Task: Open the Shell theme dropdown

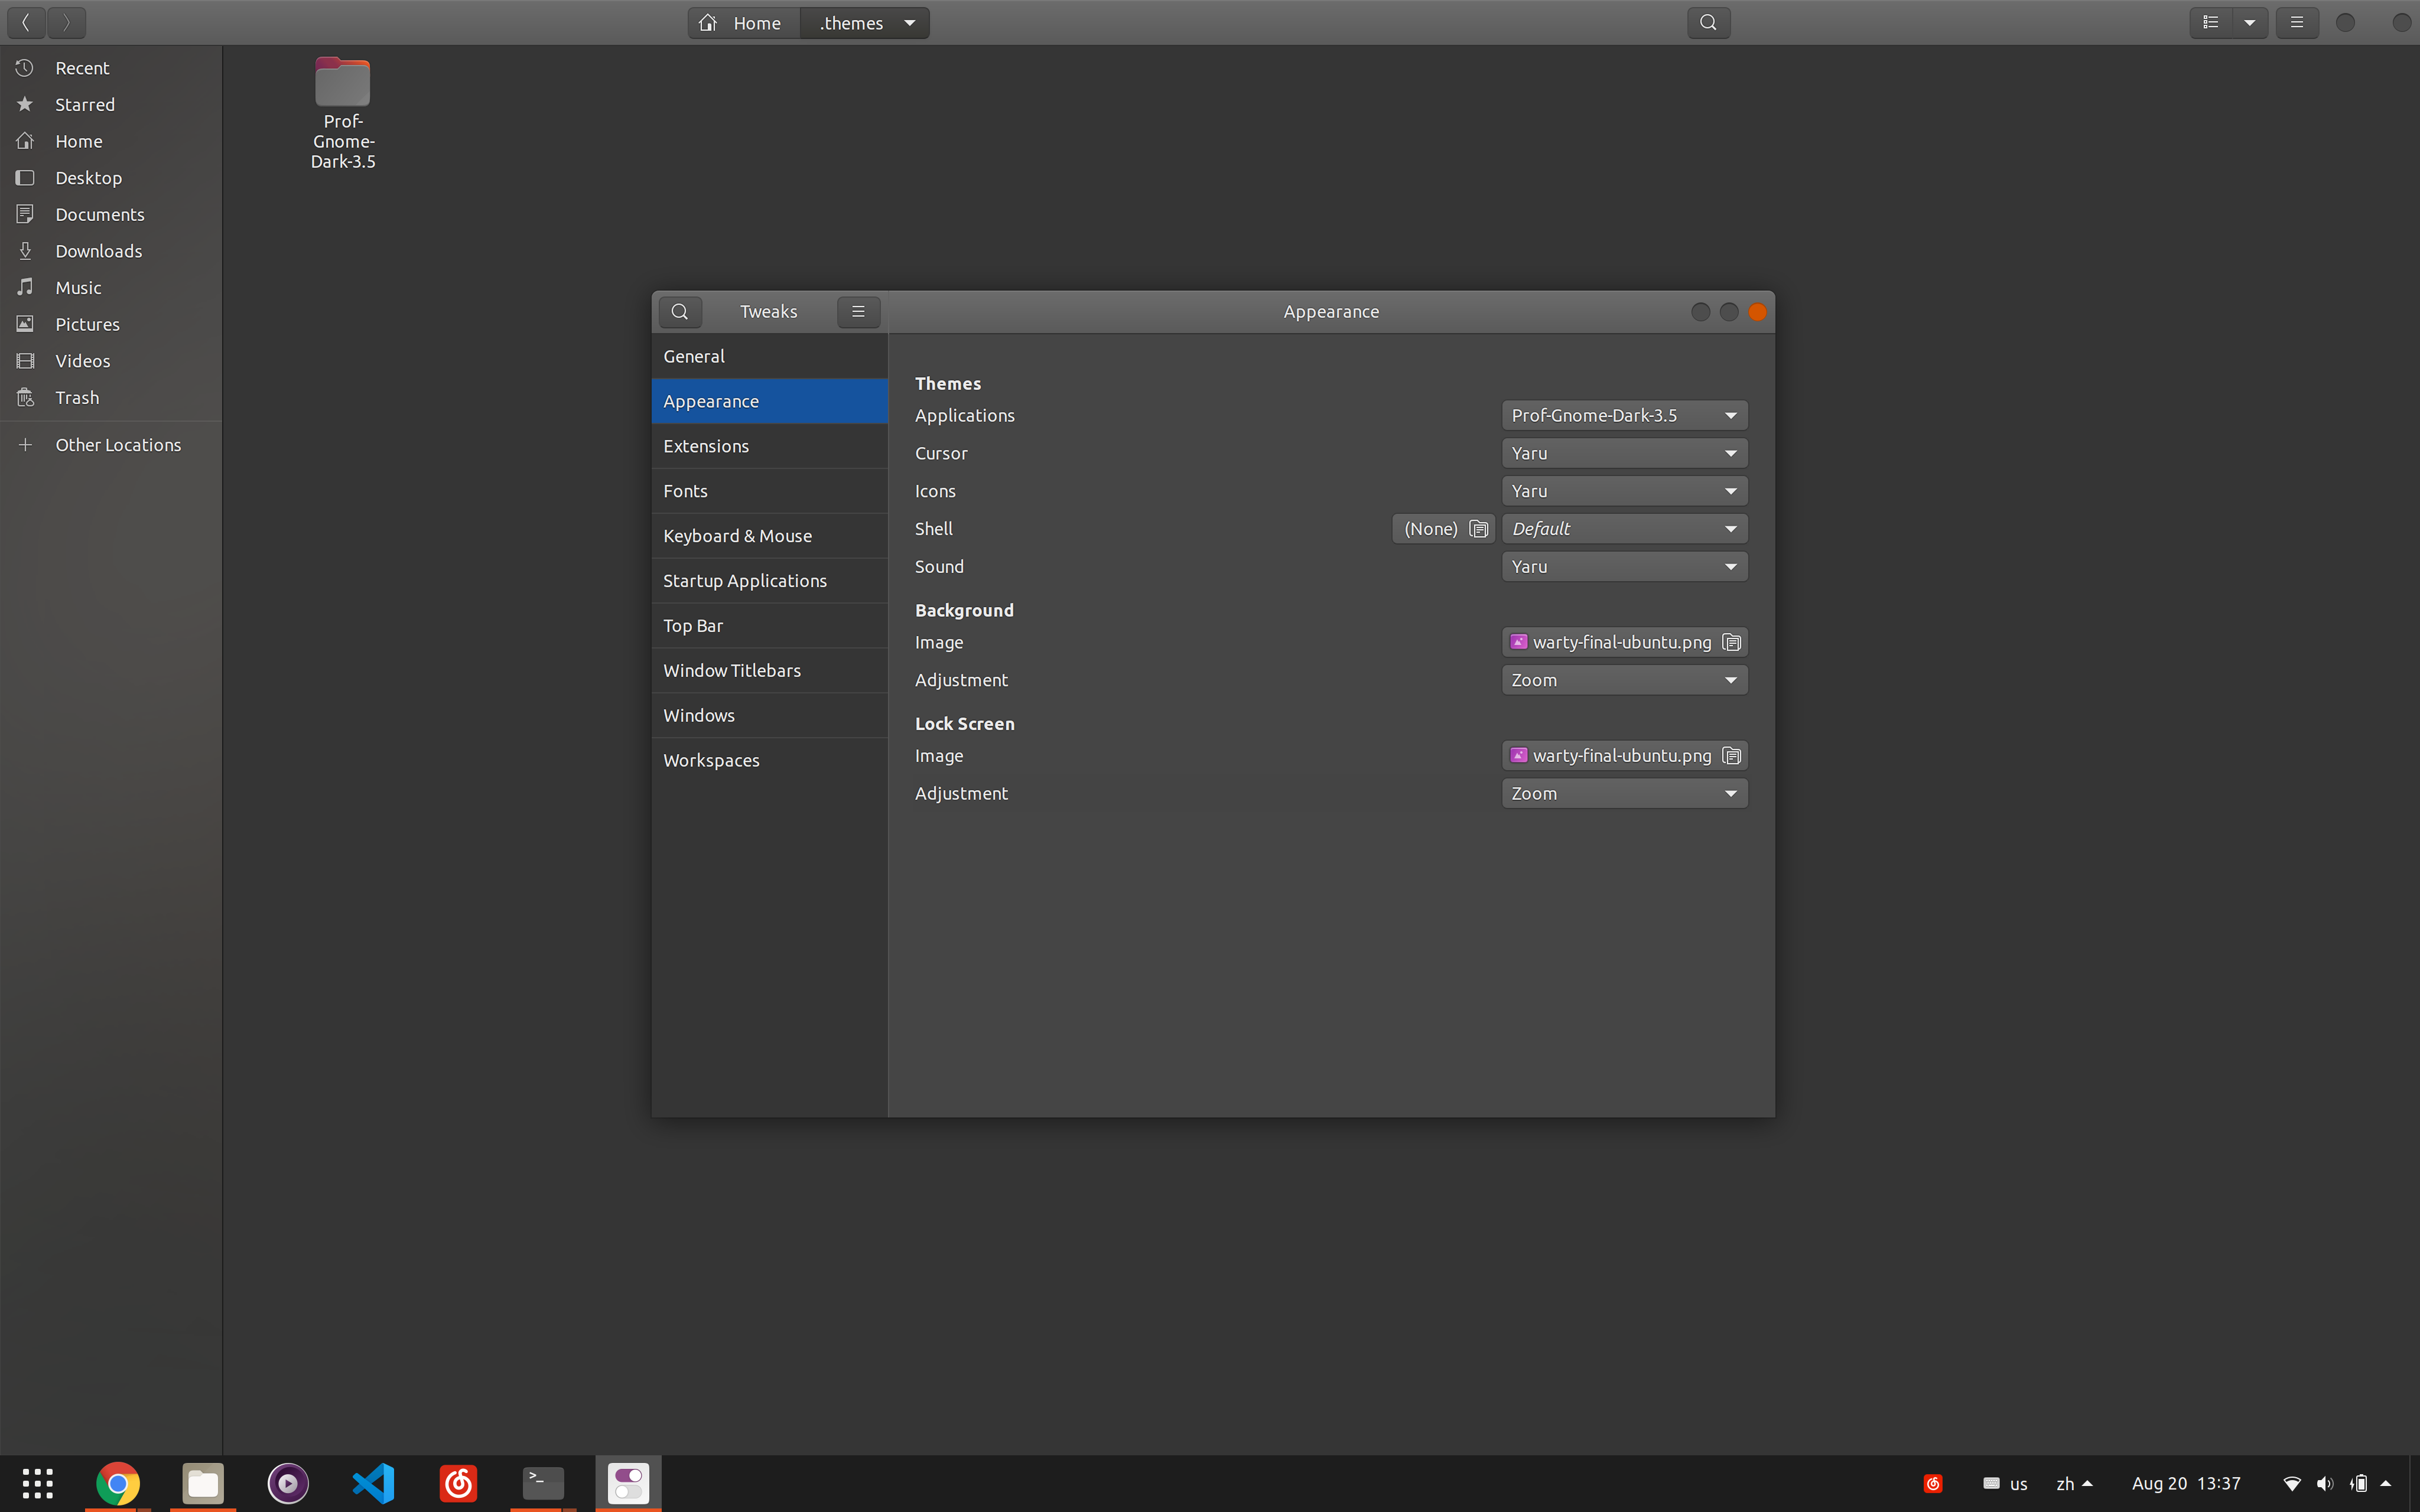Action: [1622, 528]
